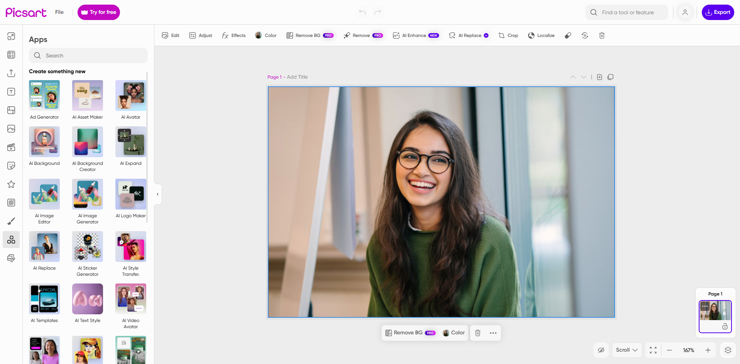This screenshot has width=740, height=364.
Task: Toggle the hide interface eye icon
Action: coord(601,350)
